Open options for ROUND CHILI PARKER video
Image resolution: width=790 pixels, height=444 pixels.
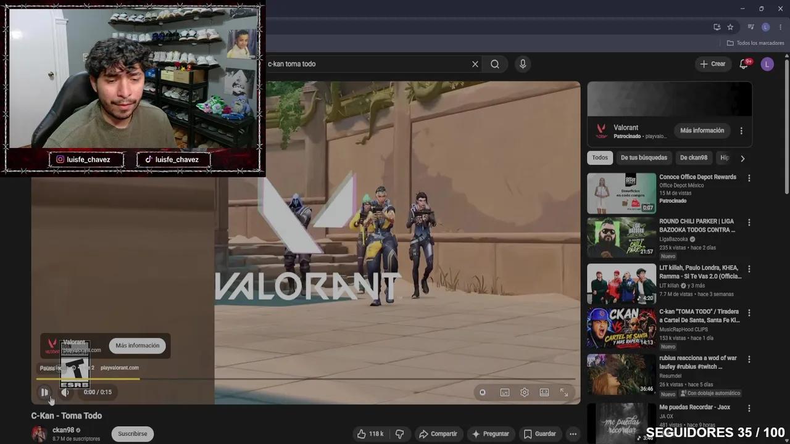(x=749, y=223)
